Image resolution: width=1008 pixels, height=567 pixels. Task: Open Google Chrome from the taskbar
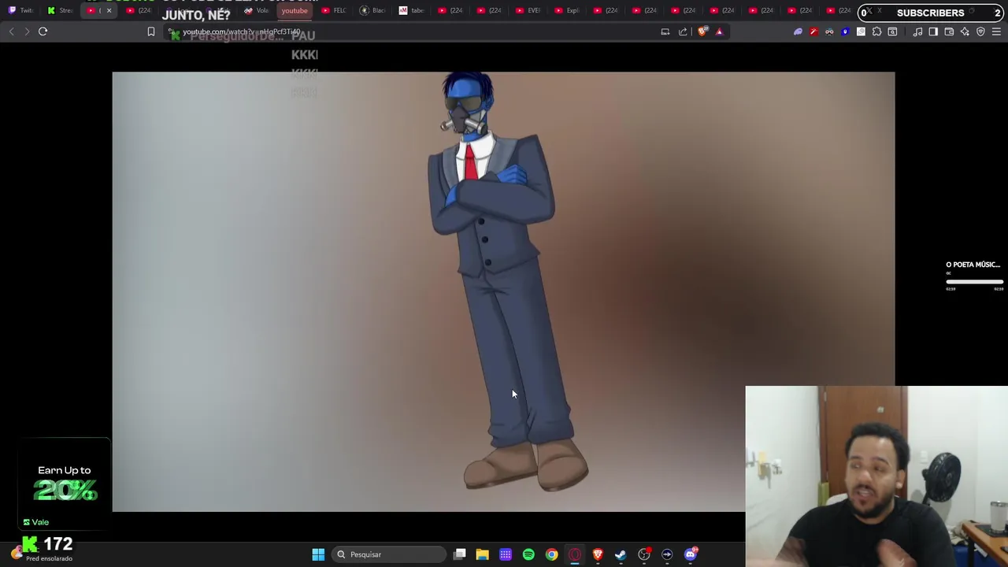coord(551,554)
